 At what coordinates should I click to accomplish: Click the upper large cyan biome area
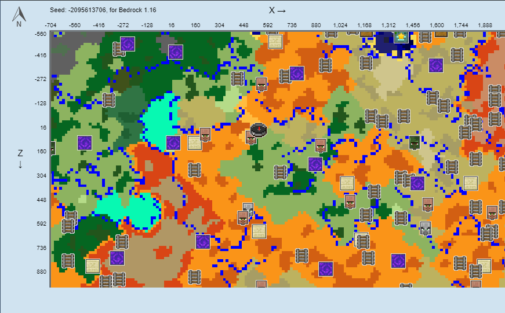pyautogui.click(x=158, y=119)
